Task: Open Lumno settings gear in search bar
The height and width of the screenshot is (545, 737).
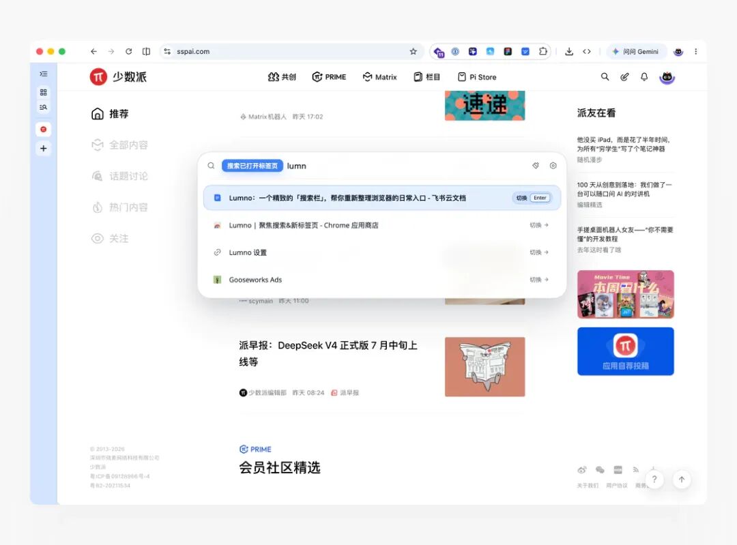Action: [553, 166]
